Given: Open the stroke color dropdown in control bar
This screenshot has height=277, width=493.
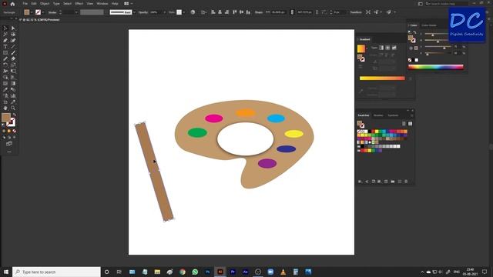Looking at the screenshot, I should pos(43,12).
